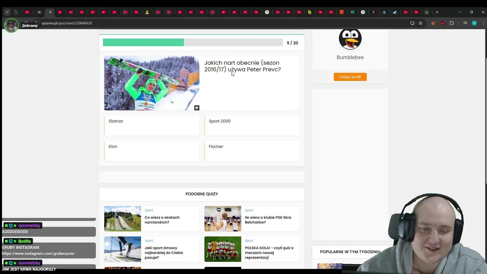Screen dimensions: 487x274
Task: Click Sport category above sport zimowy quiz
Action: click(x=149, y=241)
